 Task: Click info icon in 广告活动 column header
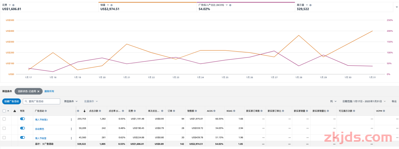[x=45, y=111]
